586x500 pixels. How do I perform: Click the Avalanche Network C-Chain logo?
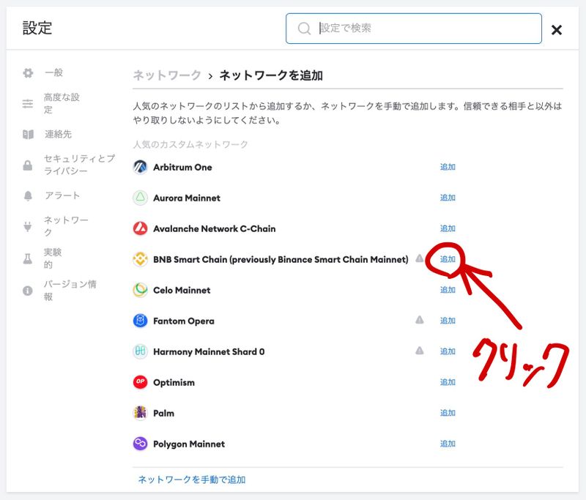[140, 228]
